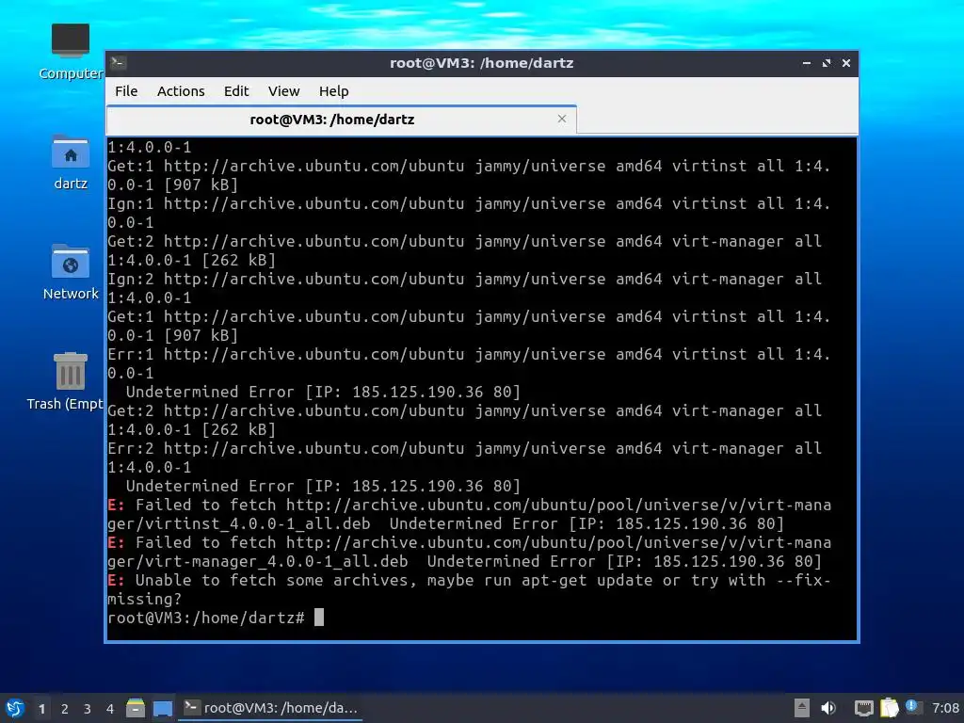Screen dimensions: 964x723
Task: Select the root@VM3: /home/dartz terminal tab
Action: pos(341,120)
